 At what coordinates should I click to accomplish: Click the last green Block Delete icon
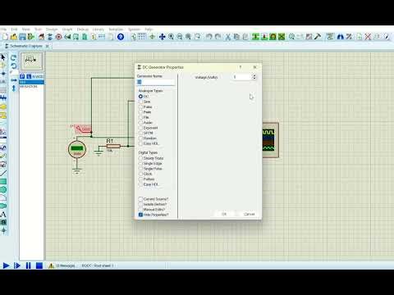282,37
